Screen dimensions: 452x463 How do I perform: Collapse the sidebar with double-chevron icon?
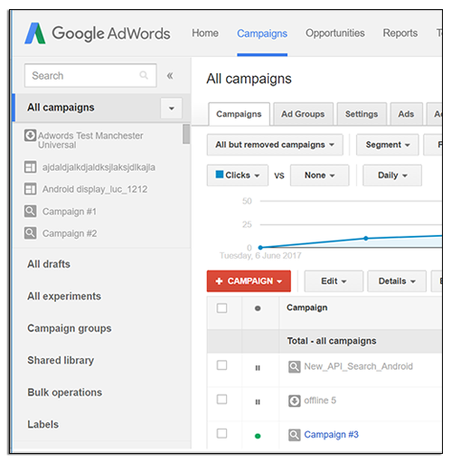click(170, 75)
